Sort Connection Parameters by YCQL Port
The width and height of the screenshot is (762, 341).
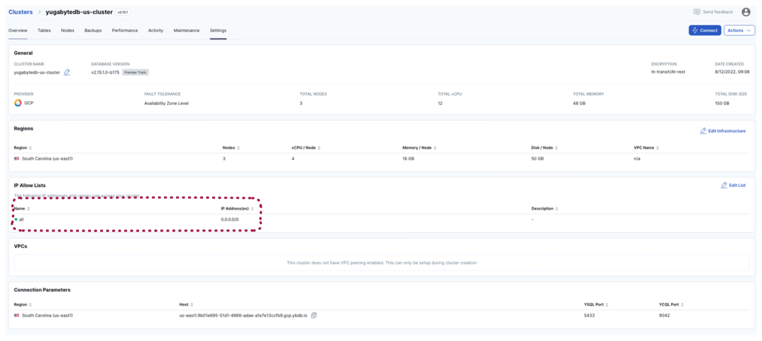point(682,305)
